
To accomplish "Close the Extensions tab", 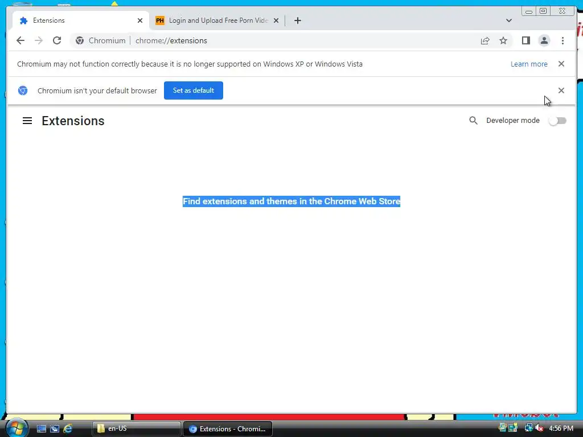I will click(x=140, y=20).
